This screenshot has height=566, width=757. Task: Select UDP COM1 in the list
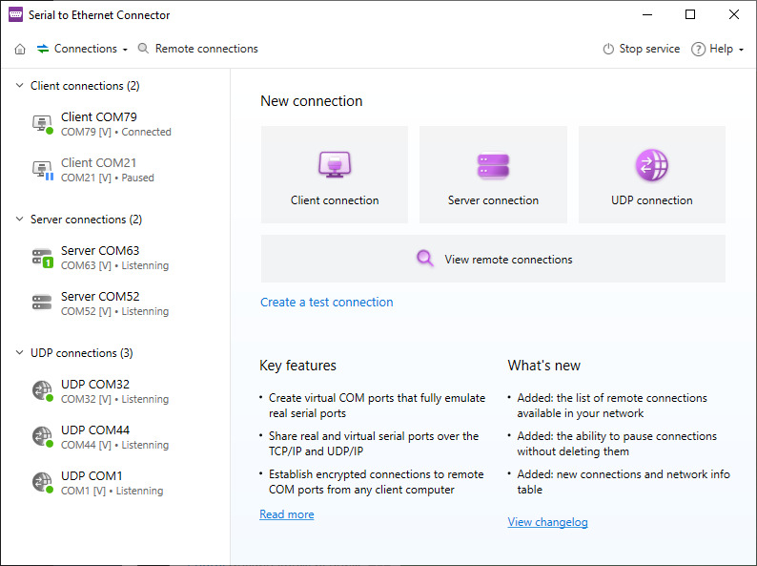[116, 483]
